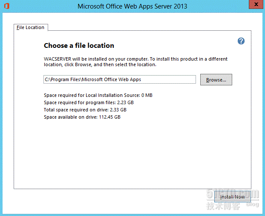Click the Browse... button

[216, 79]
